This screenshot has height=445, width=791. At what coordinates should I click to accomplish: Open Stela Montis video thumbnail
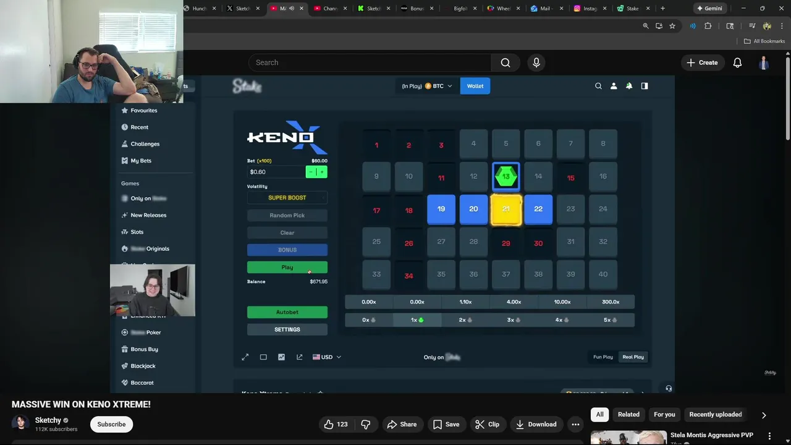[628, 438]
